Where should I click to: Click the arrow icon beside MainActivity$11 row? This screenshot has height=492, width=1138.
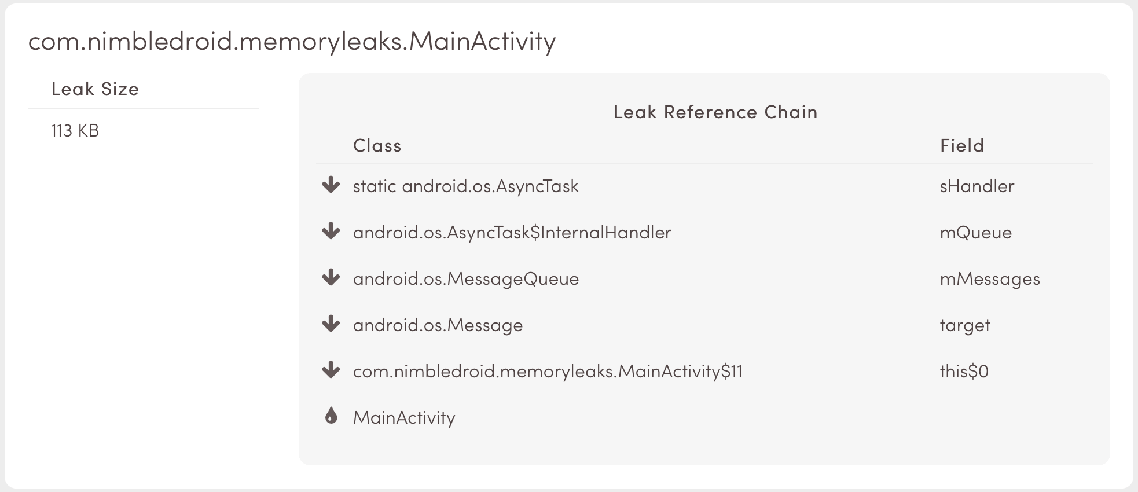pos(331,370)
